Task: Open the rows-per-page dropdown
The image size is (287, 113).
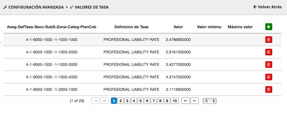Action: [210, 101]
